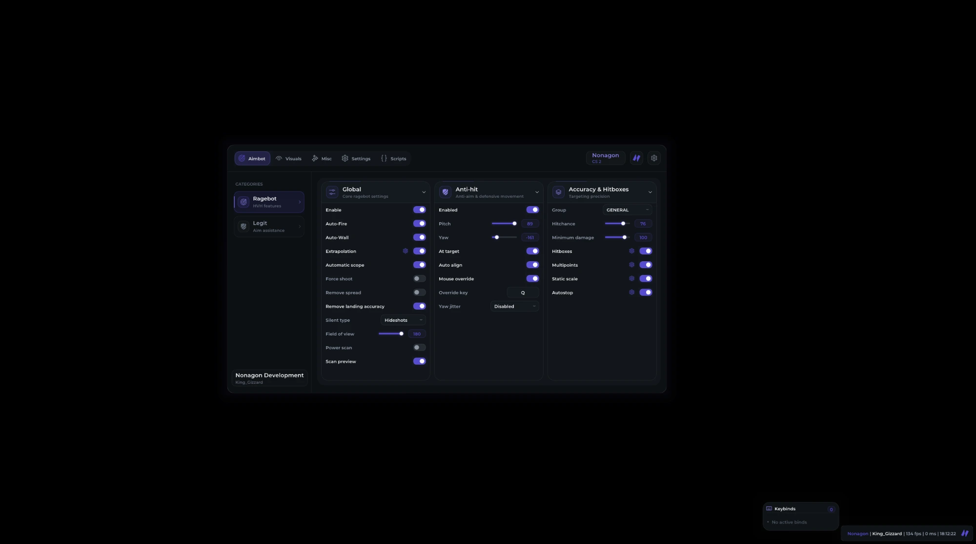Switch to the Misc tab
The height and width of the screenshot is (544, 976).
tap(322, 158)
